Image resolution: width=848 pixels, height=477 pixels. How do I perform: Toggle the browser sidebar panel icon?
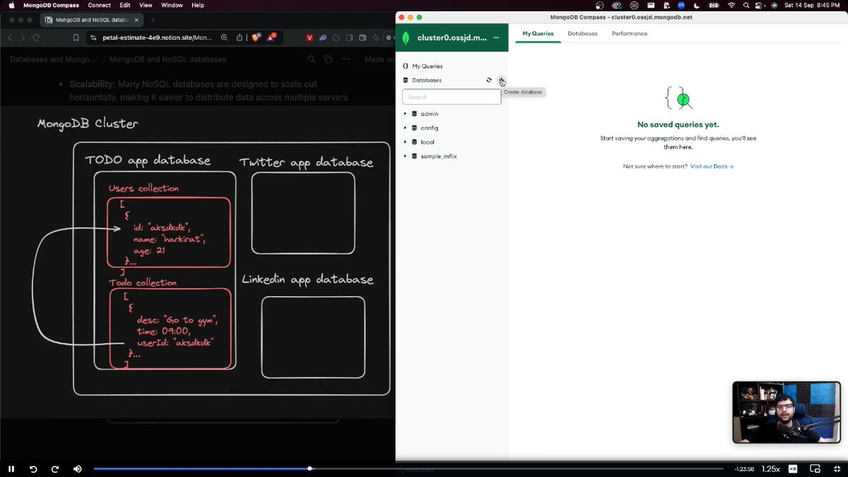pyautogui.click(x=351, y=37)
